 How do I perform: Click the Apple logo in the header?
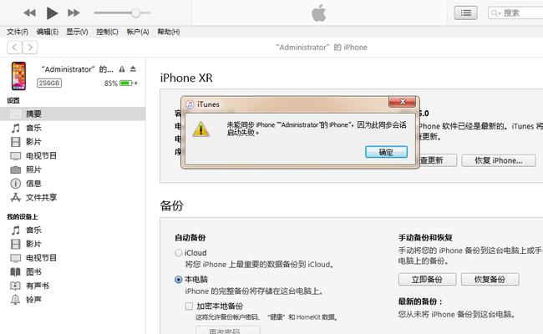[x=318, y=13]
